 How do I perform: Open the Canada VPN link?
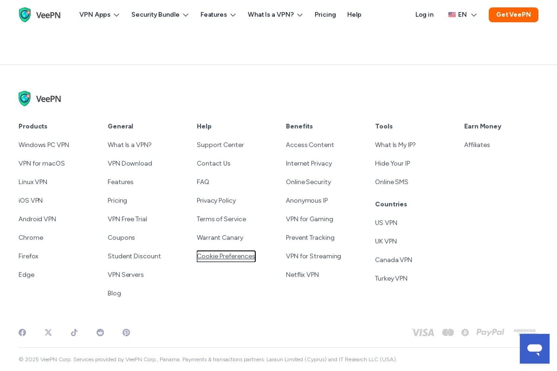tap(394, 260)
